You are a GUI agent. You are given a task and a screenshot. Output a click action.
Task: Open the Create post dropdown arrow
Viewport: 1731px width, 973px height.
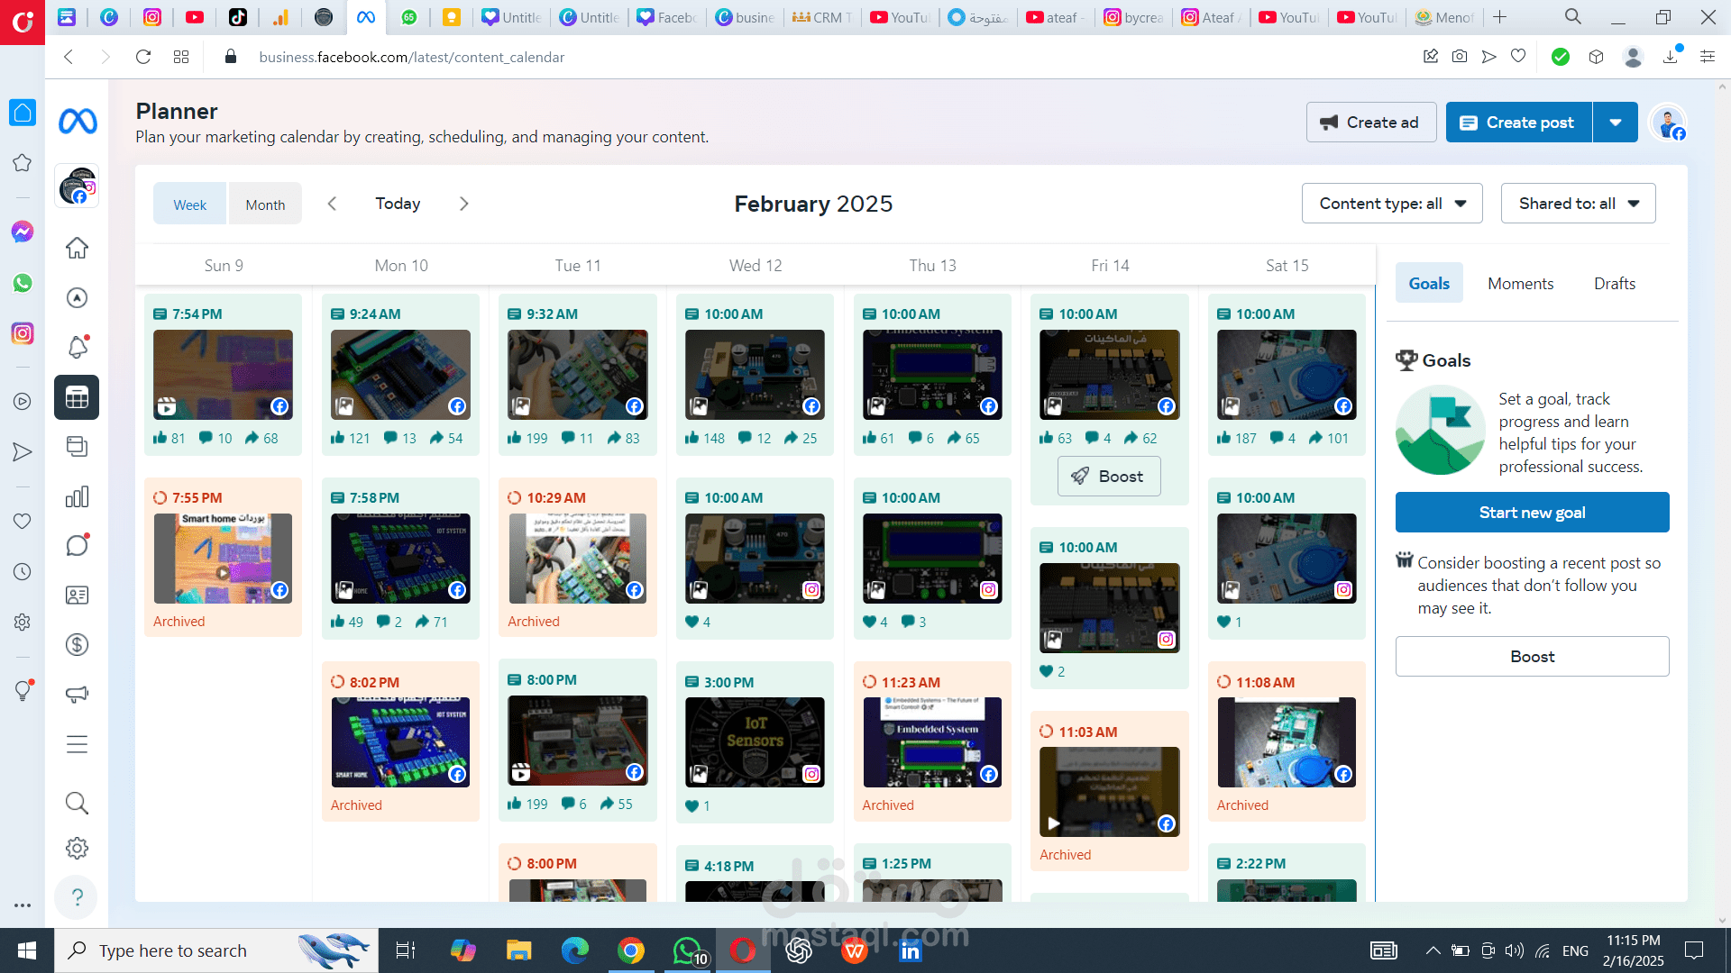1616,123
